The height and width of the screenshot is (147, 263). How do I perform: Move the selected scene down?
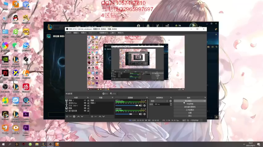[104, 117]
